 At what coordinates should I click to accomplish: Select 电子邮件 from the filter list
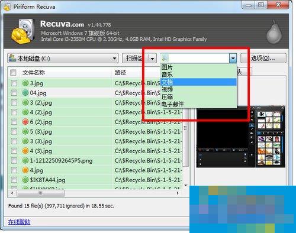(199, 104)
